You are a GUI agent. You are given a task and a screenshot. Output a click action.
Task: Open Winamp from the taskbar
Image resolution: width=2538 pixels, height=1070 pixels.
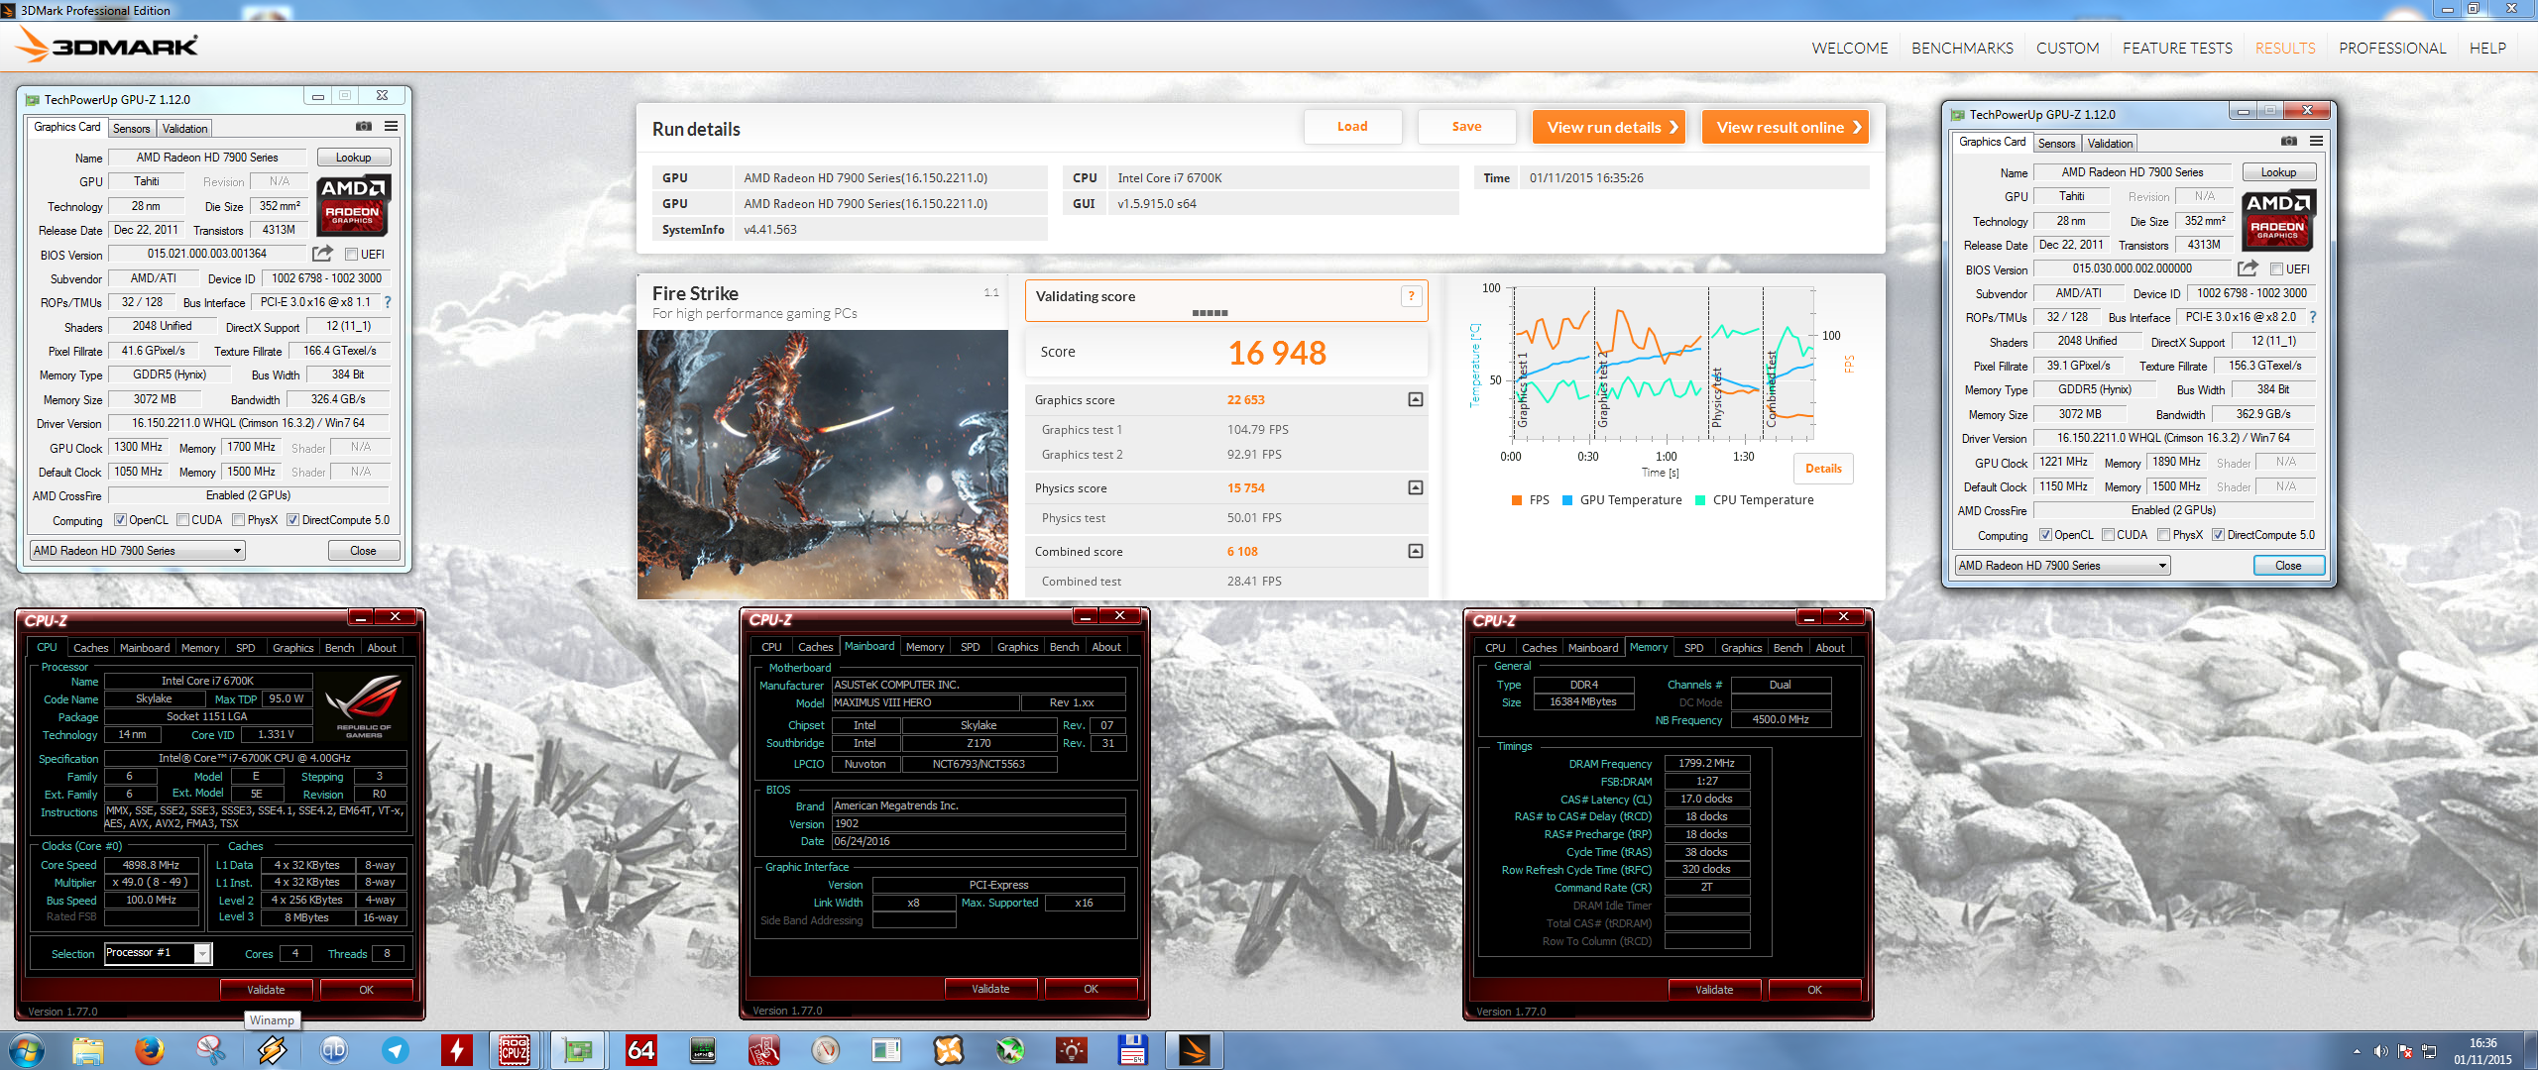[x=273, y=1050]
